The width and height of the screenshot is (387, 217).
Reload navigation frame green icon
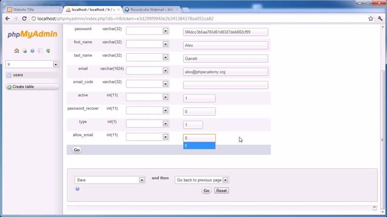point(48,51)
